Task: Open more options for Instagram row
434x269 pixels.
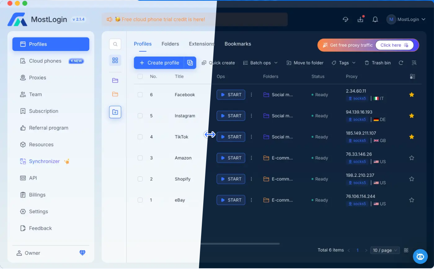Action: point(251,116)
